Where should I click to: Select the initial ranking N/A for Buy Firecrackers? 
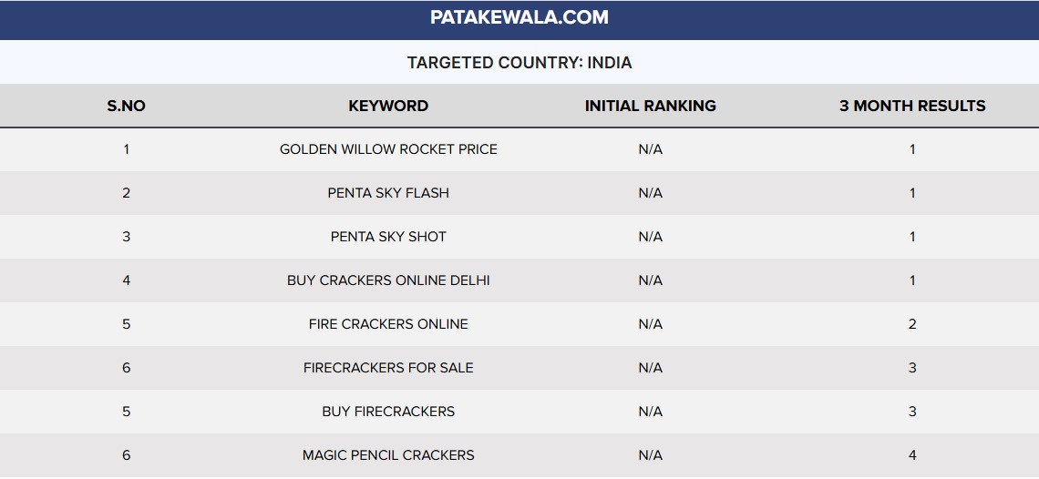pos(650,412)
